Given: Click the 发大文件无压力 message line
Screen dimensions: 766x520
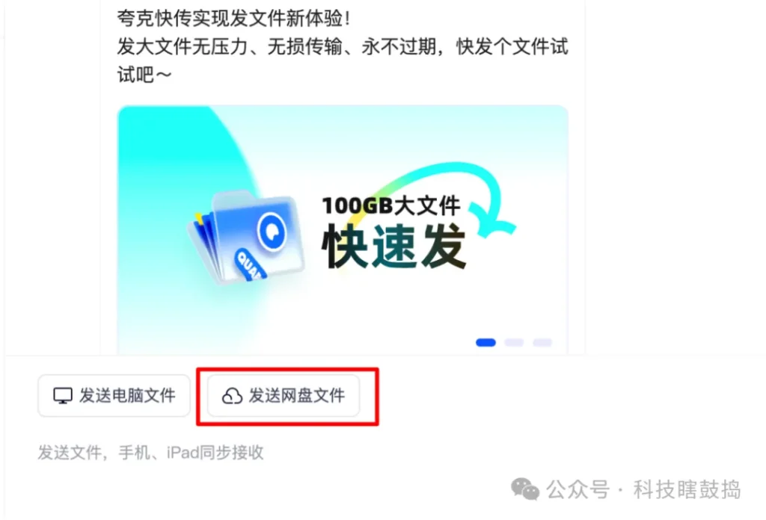Looking at the screenshot, I should coord(342,47).
